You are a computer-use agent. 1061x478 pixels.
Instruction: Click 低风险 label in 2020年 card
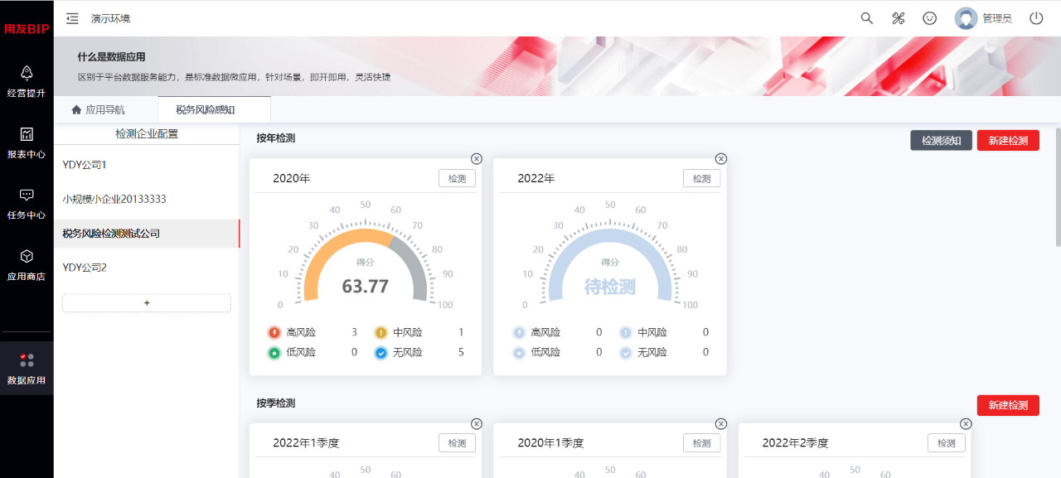pyautogui.click(x=301, y=352)
